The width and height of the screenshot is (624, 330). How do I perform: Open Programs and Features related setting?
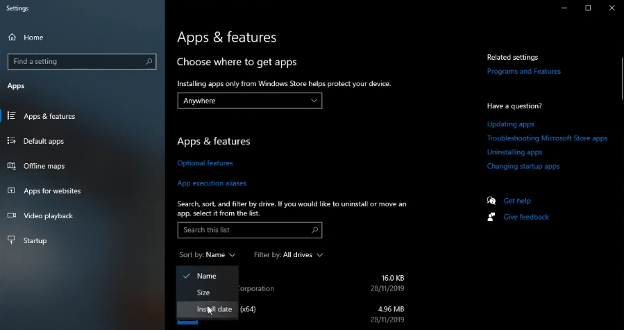coord(523,72)
